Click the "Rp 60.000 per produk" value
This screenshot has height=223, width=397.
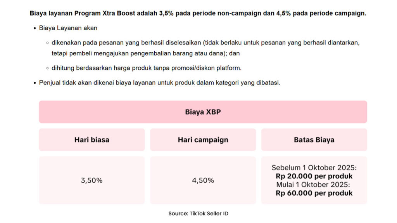[314, 193]
